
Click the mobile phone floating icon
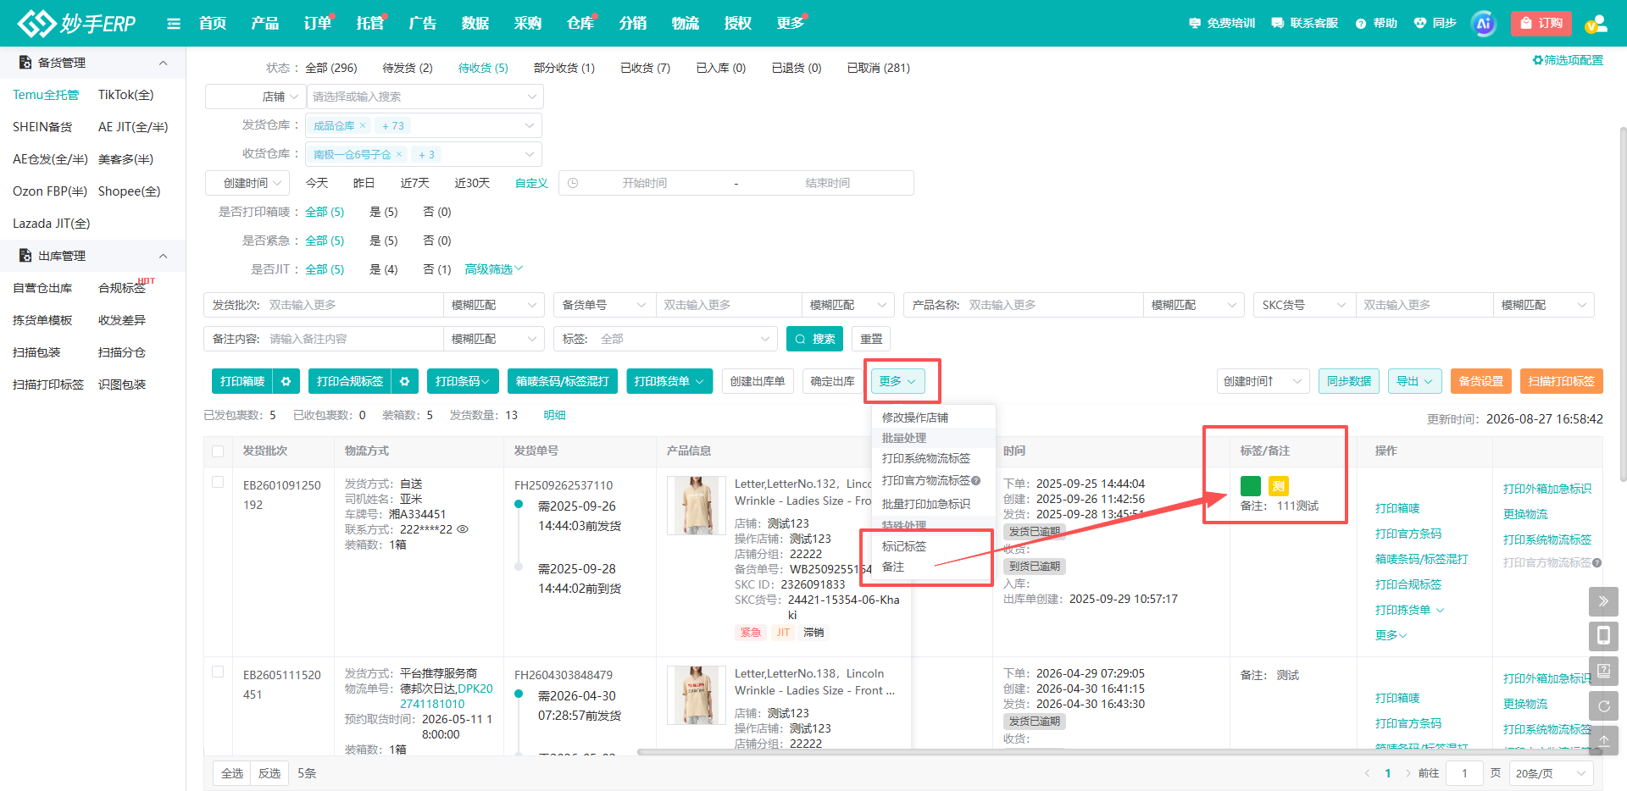click(x=1603, y=636)
